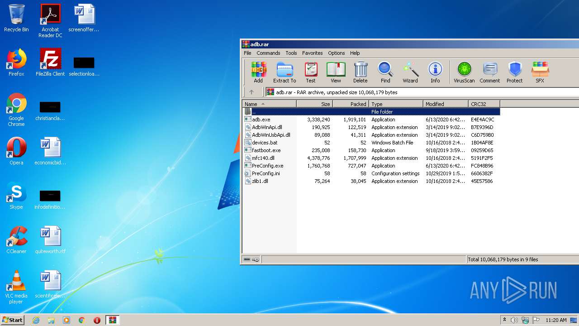Select the parent folder '..' row
Screen dimensions: 579x326
pos(371,112)
